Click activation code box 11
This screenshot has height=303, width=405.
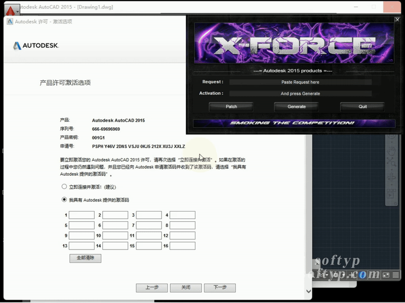click(149, 235)
